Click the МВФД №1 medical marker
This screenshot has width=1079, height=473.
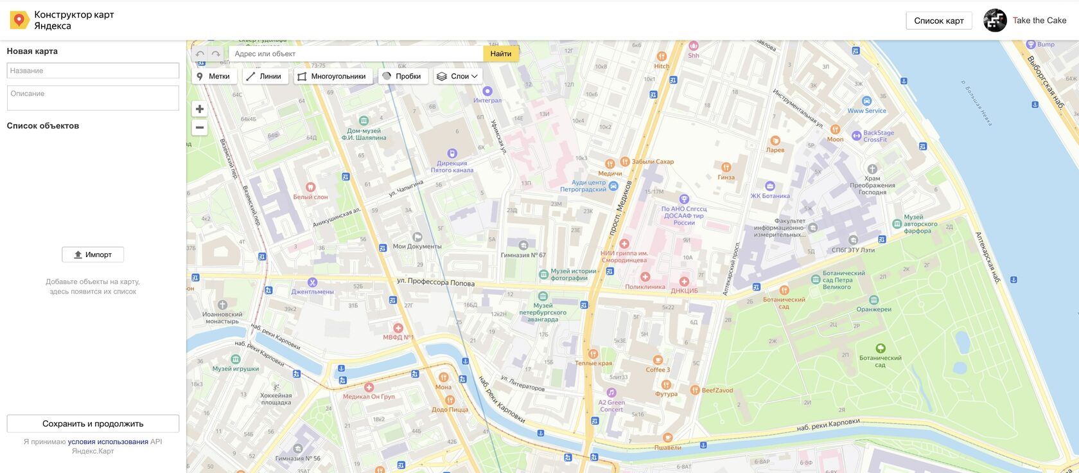click(x=398, y=328)
